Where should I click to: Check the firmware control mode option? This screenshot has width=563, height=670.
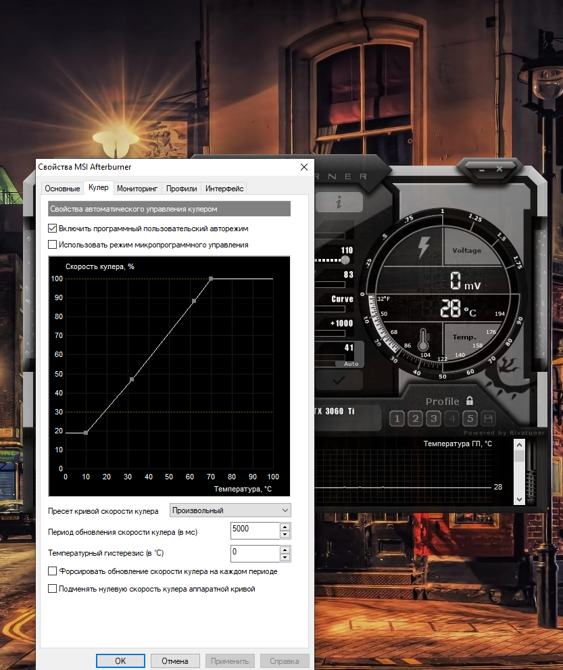pyautogui.click(x=53, y=245)
